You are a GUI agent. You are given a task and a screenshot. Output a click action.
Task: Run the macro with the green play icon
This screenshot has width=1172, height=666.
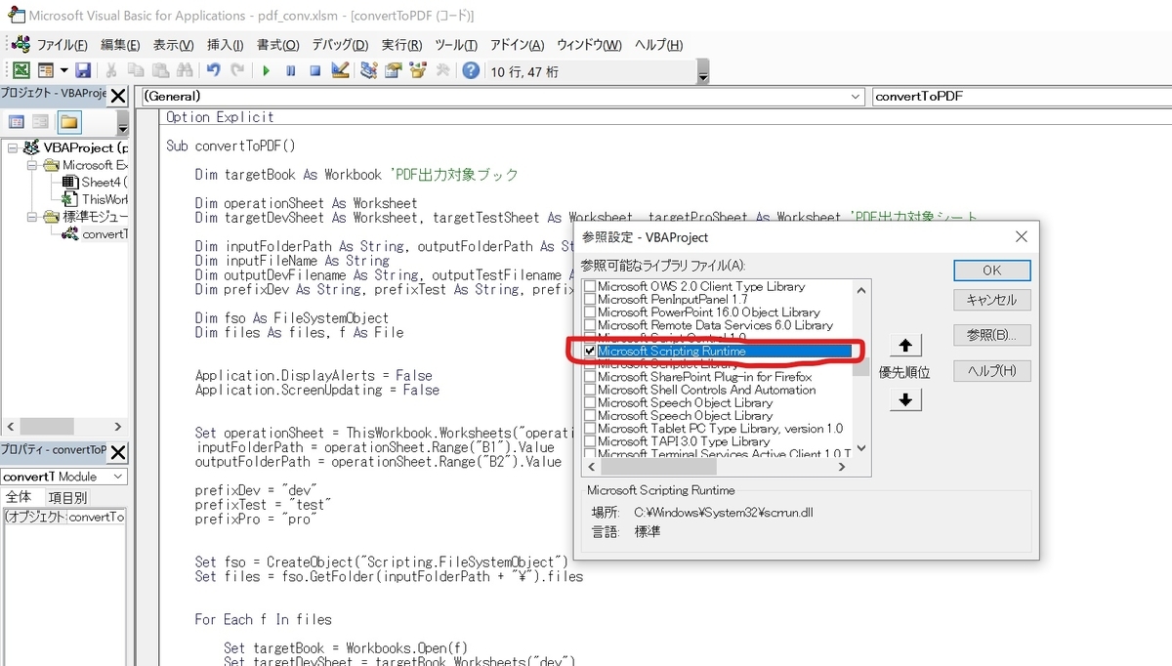pyautogui.click(x=266, y=70)
